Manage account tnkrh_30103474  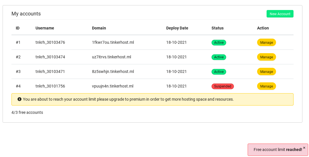[267, 57]
